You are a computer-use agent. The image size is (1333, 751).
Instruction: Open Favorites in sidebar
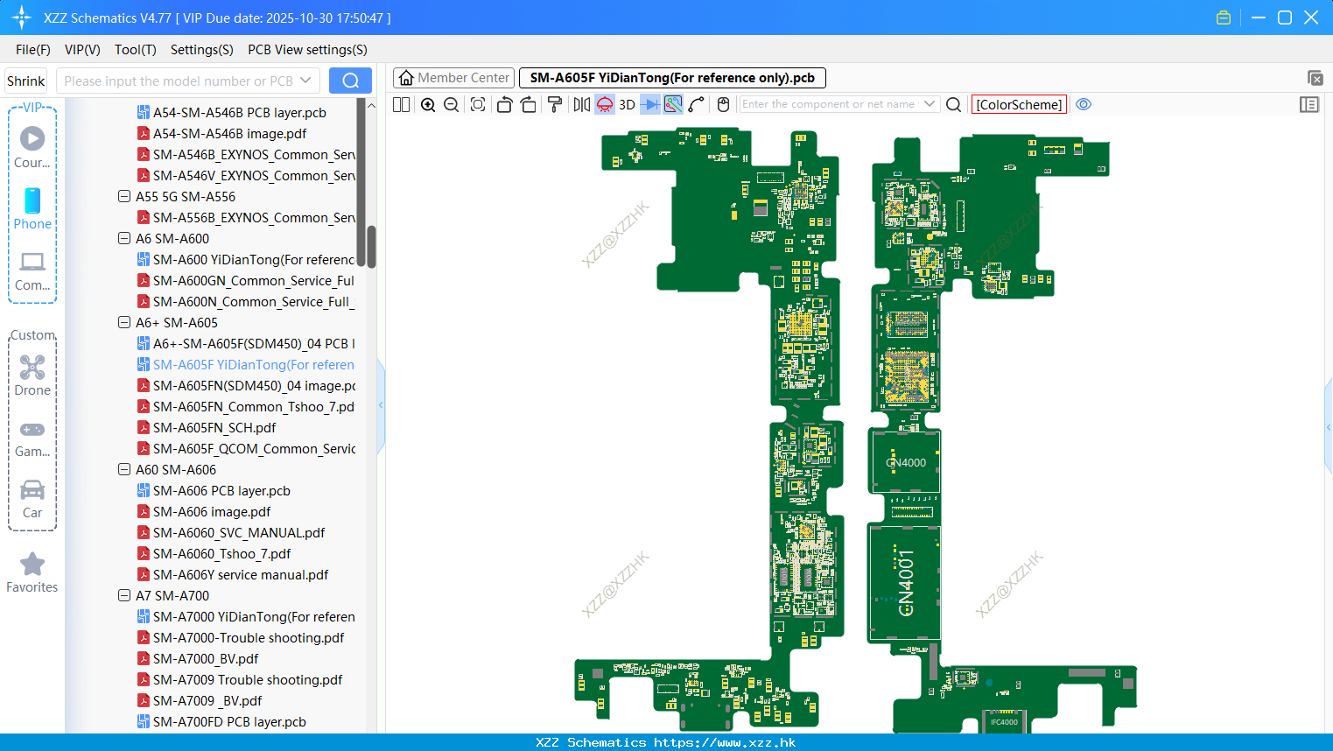pos(32,572)
